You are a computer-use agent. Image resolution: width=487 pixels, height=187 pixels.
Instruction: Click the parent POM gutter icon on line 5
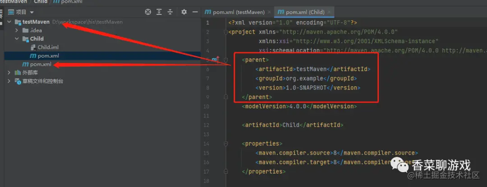click(x=215, y=59)
